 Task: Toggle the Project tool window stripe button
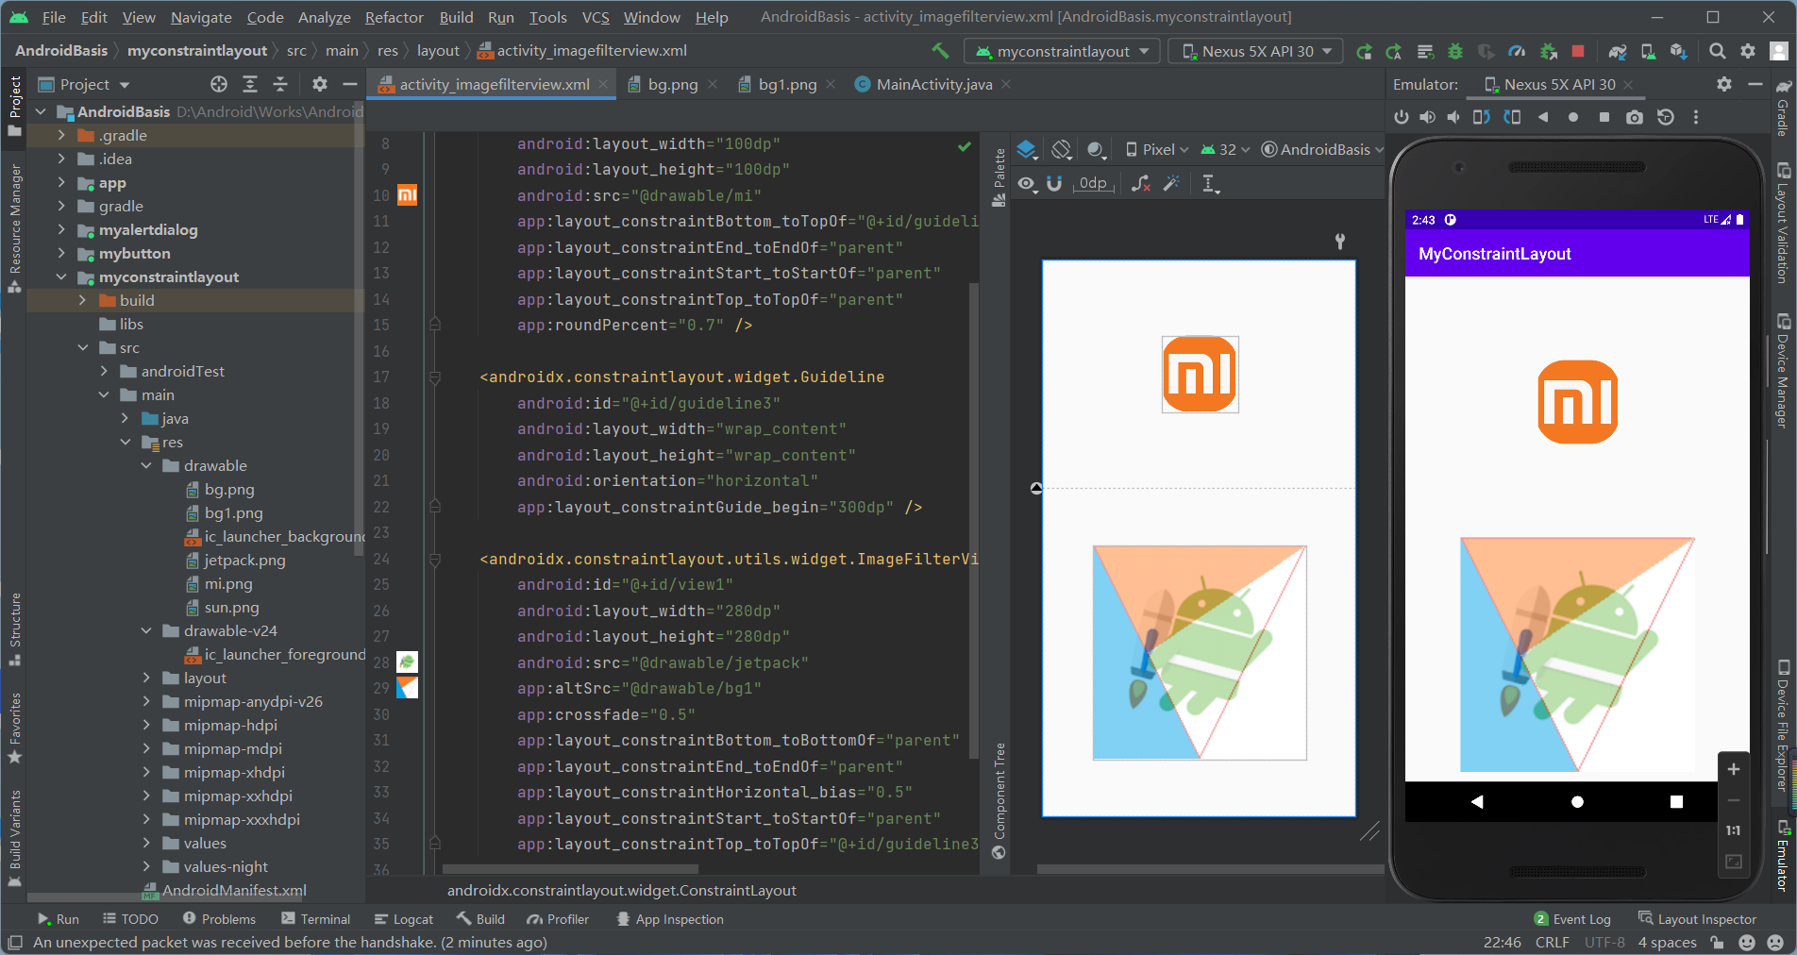tap(14, 106)
